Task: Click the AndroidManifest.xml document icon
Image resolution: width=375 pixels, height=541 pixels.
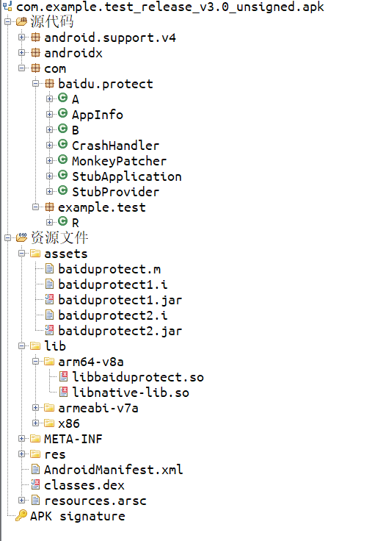Action: 35,469
